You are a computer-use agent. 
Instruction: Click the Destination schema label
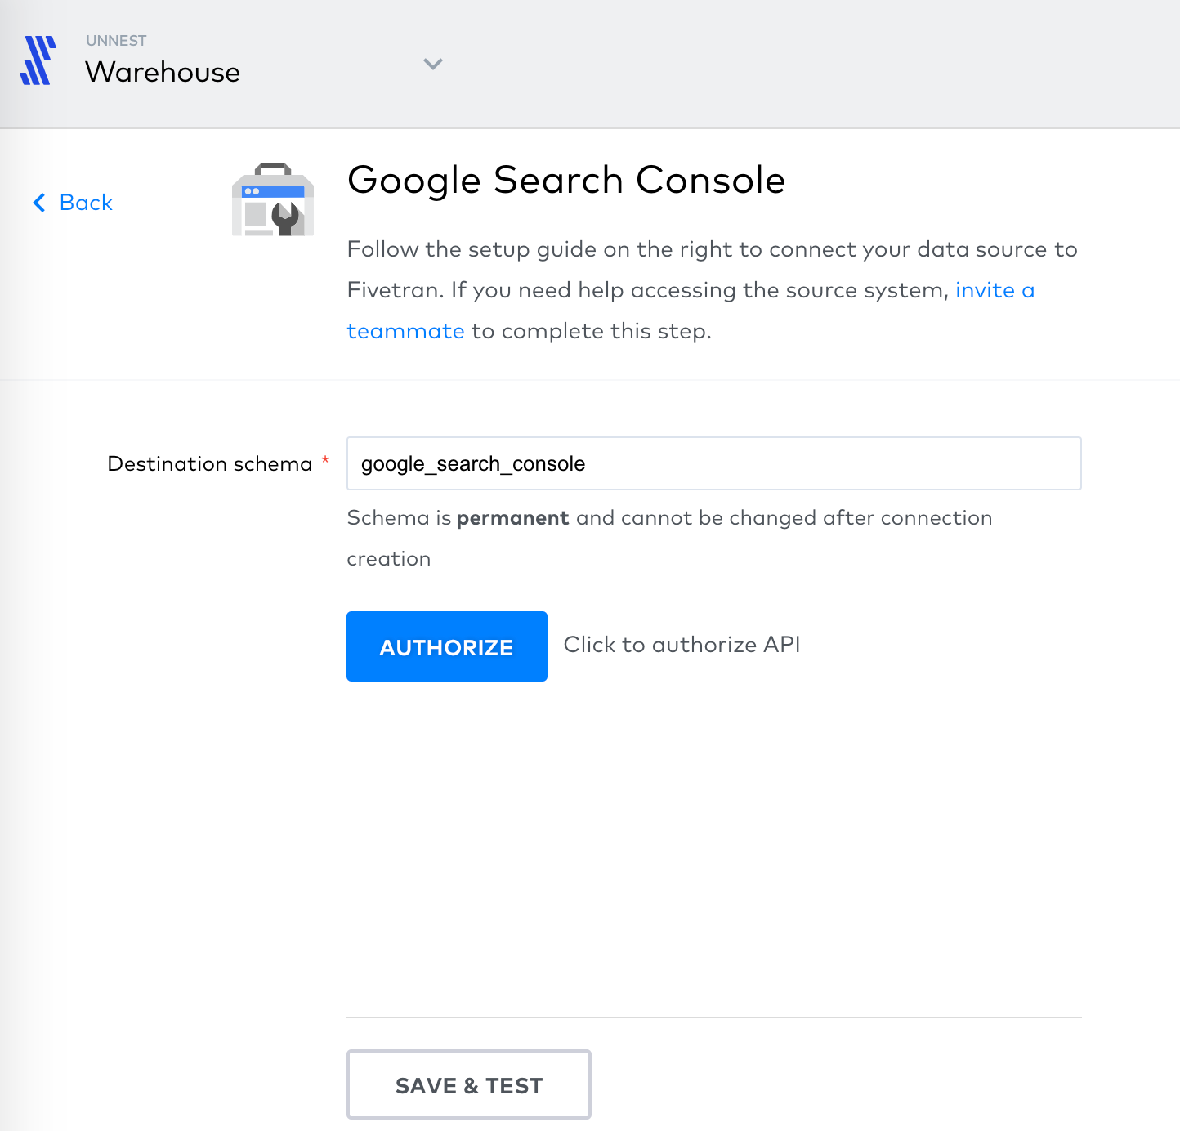[x=210, y=463]
